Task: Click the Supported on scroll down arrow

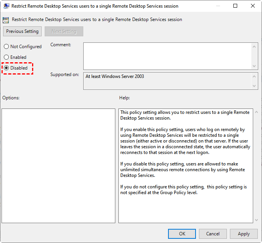Action: [254, 86]
